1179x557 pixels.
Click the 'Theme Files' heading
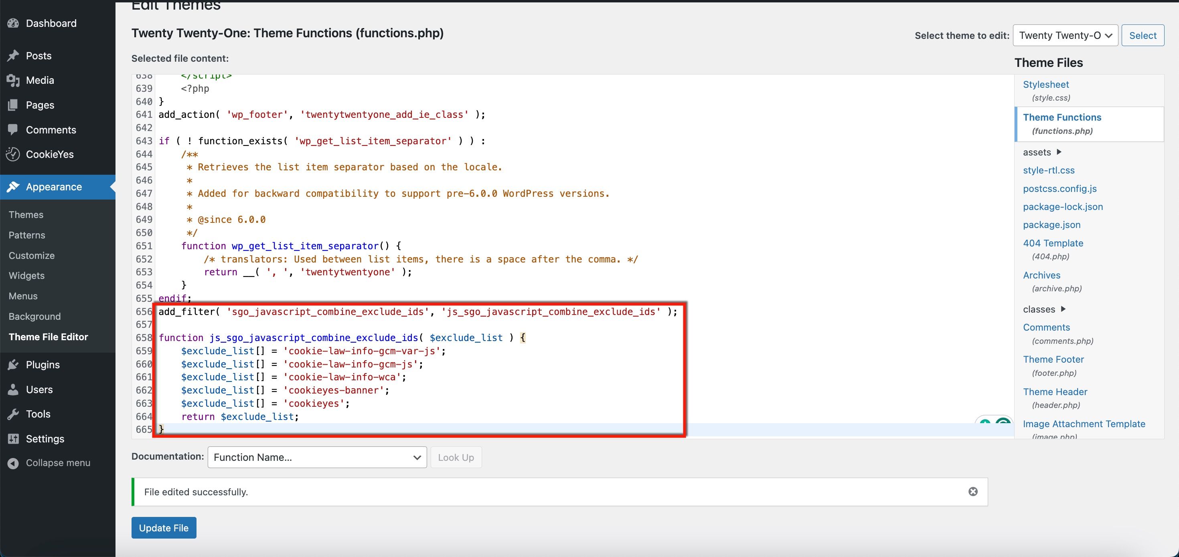coord(1049,63)
